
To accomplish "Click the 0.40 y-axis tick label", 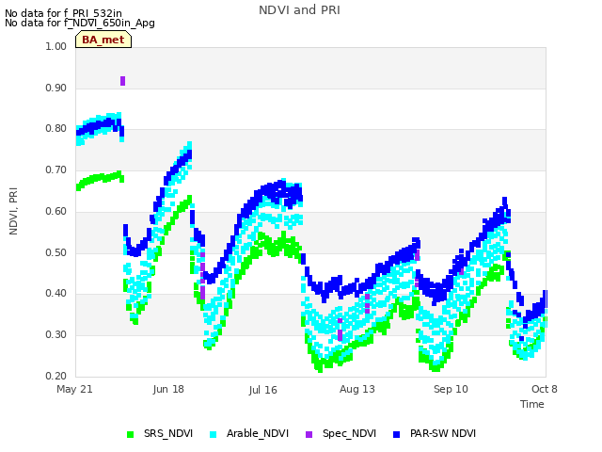I will coord(56,294).
